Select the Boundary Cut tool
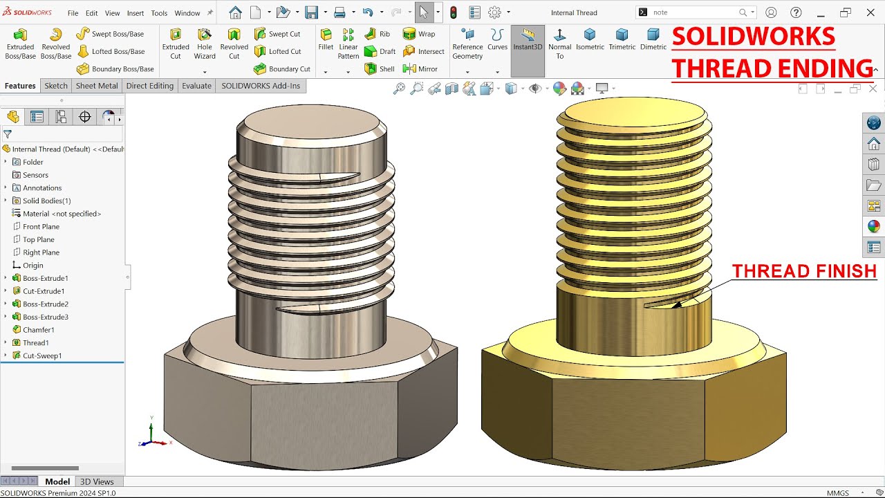This screenshot has width=885, height=498. 282,68
